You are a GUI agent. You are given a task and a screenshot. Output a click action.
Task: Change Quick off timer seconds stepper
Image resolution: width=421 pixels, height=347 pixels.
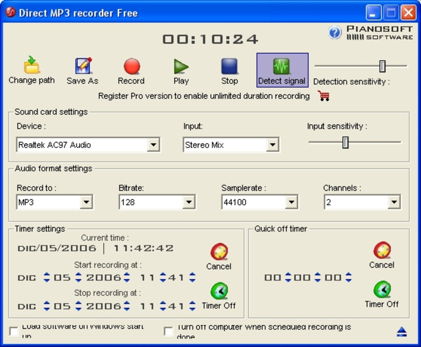(349, 277)
